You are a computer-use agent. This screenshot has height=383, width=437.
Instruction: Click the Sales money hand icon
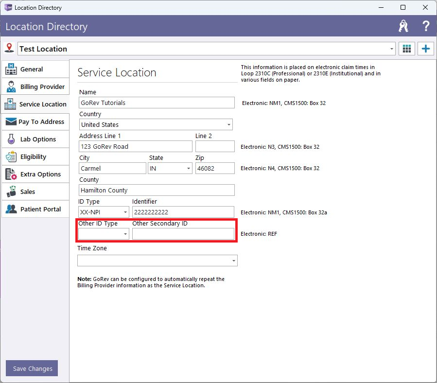11,191
